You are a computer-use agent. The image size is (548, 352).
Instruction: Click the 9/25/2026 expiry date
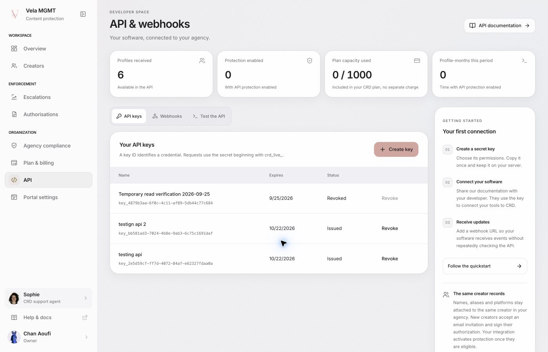point(281,198)
